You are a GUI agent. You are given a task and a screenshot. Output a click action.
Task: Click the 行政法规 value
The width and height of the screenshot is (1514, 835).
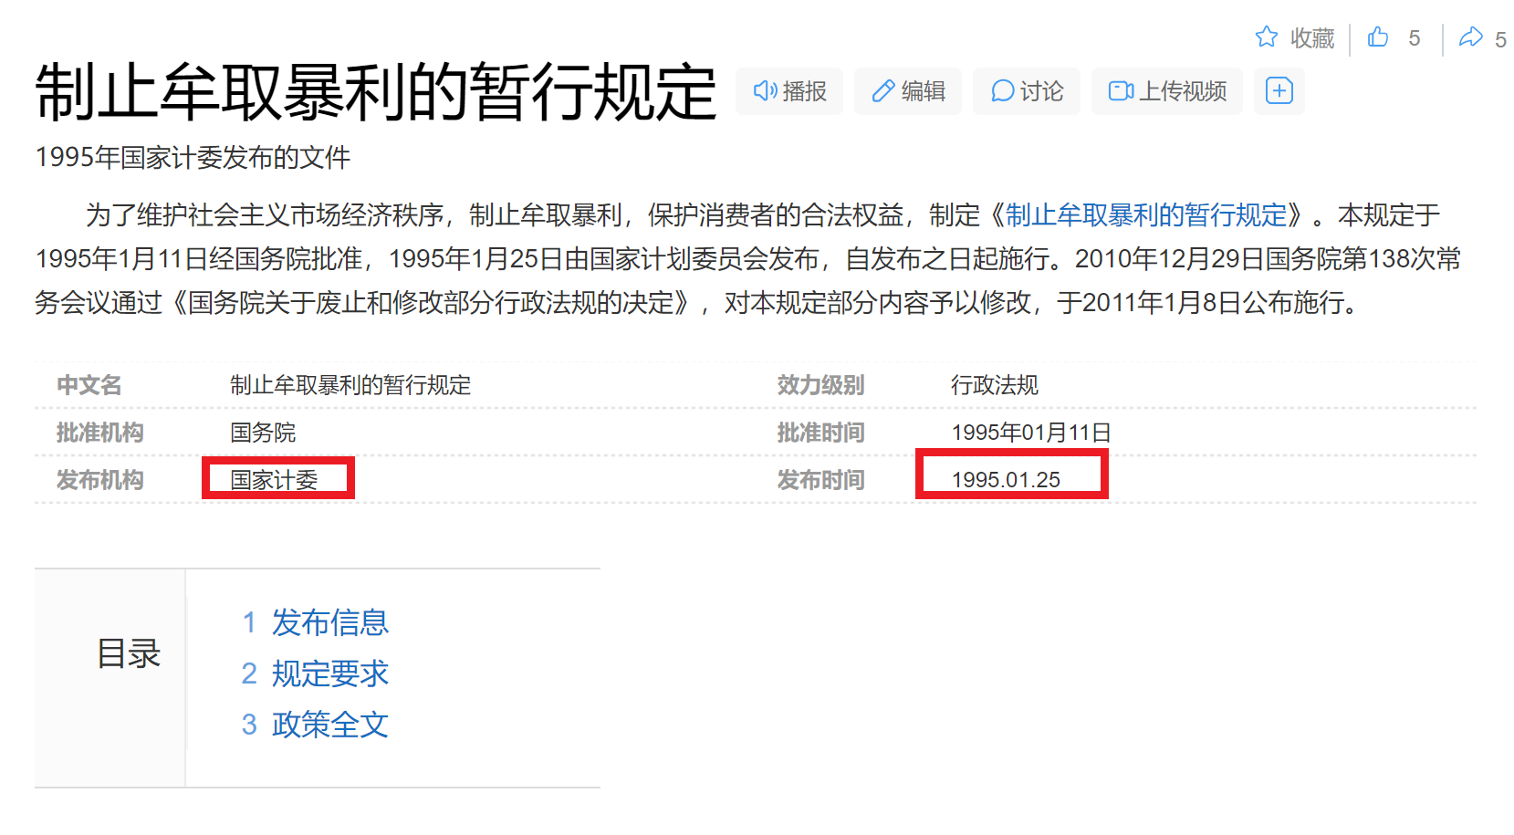[995, 385]
